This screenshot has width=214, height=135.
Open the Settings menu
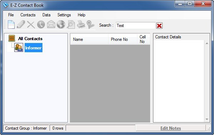click(x=64, y=15)
